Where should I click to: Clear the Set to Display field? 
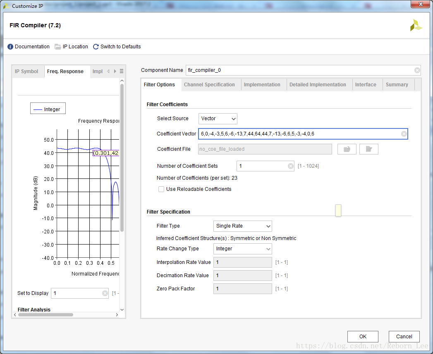click(105, 293)
